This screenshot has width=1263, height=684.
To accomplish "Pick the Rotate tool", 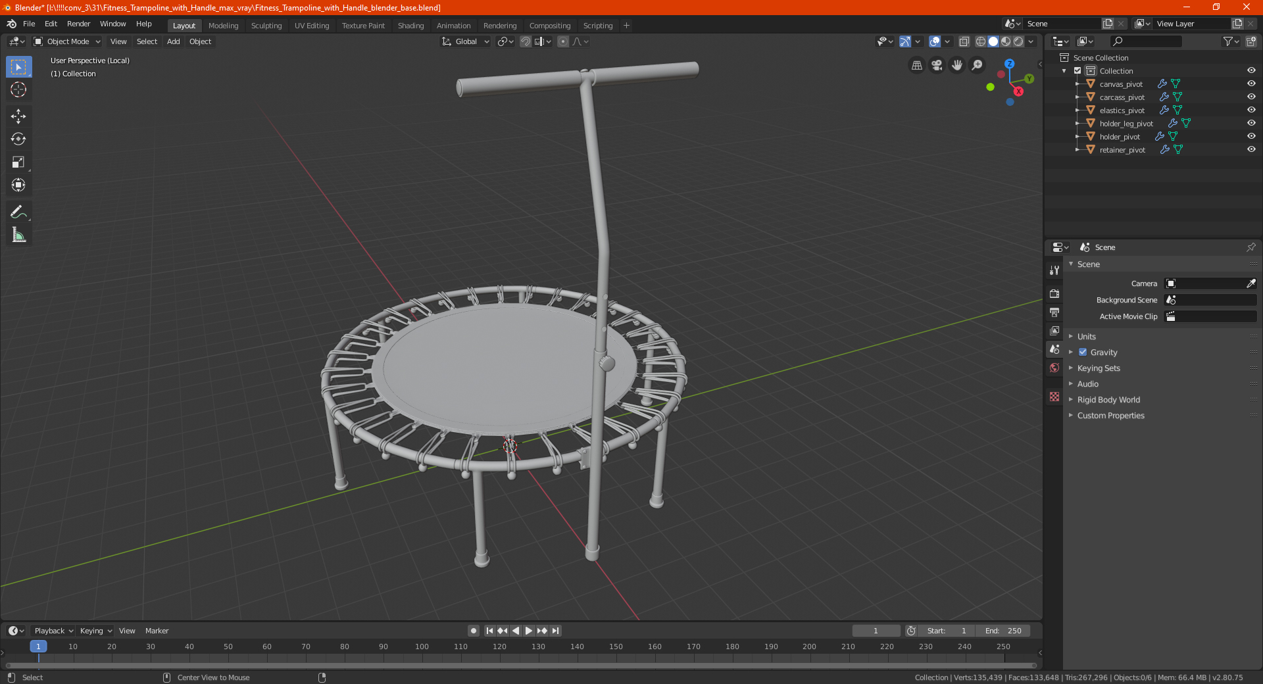I will click(18, 139).
